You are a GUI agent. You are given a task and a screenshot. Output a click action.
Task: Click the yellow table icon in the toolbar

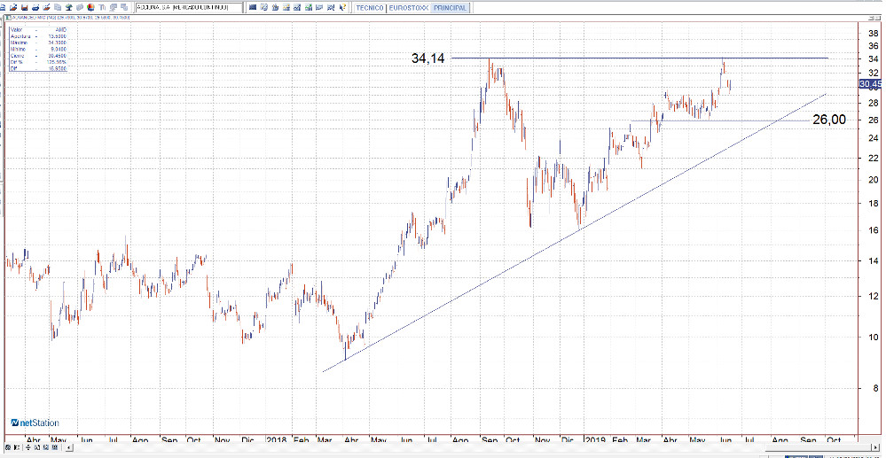tap(286, 8)
